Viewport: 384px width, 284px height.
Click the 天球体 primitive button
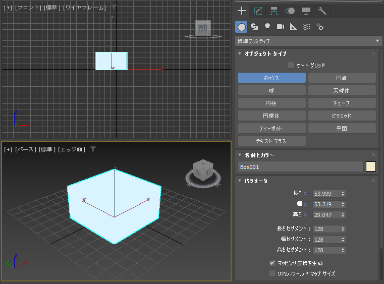(342, 91)
